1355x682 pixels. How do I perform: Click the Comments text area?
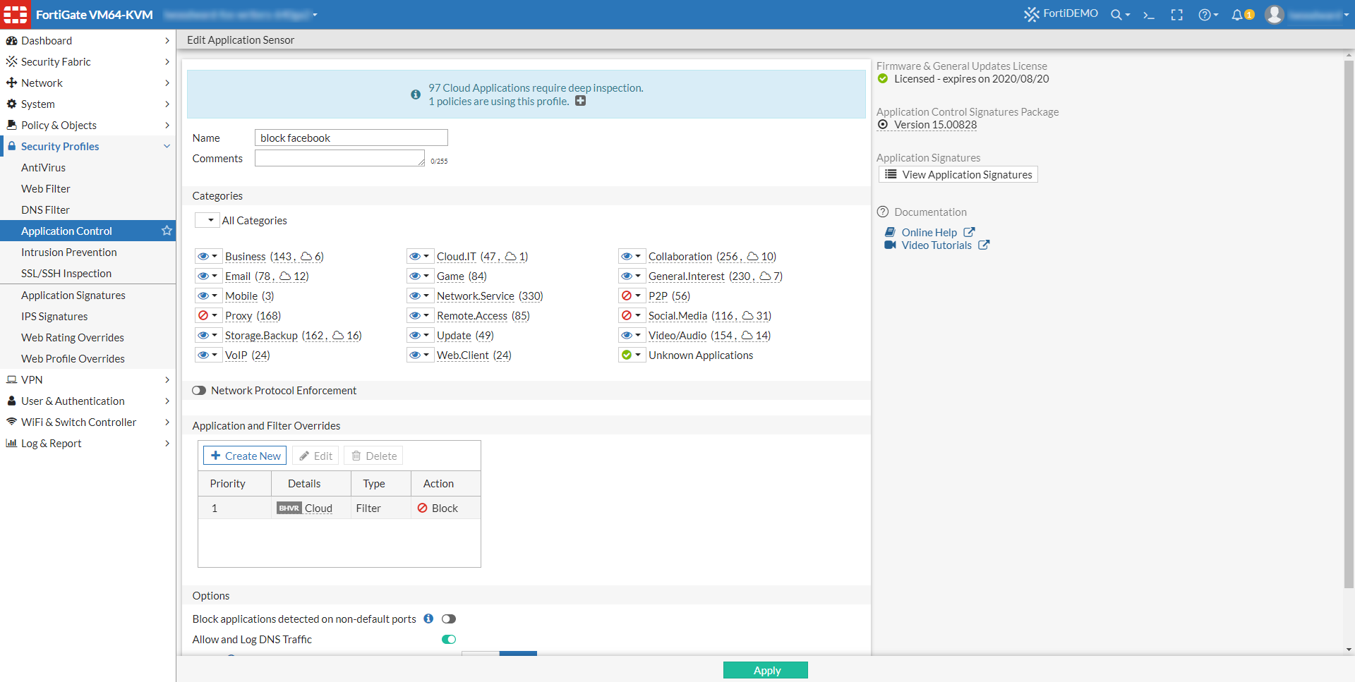click(x=340, y=158)
